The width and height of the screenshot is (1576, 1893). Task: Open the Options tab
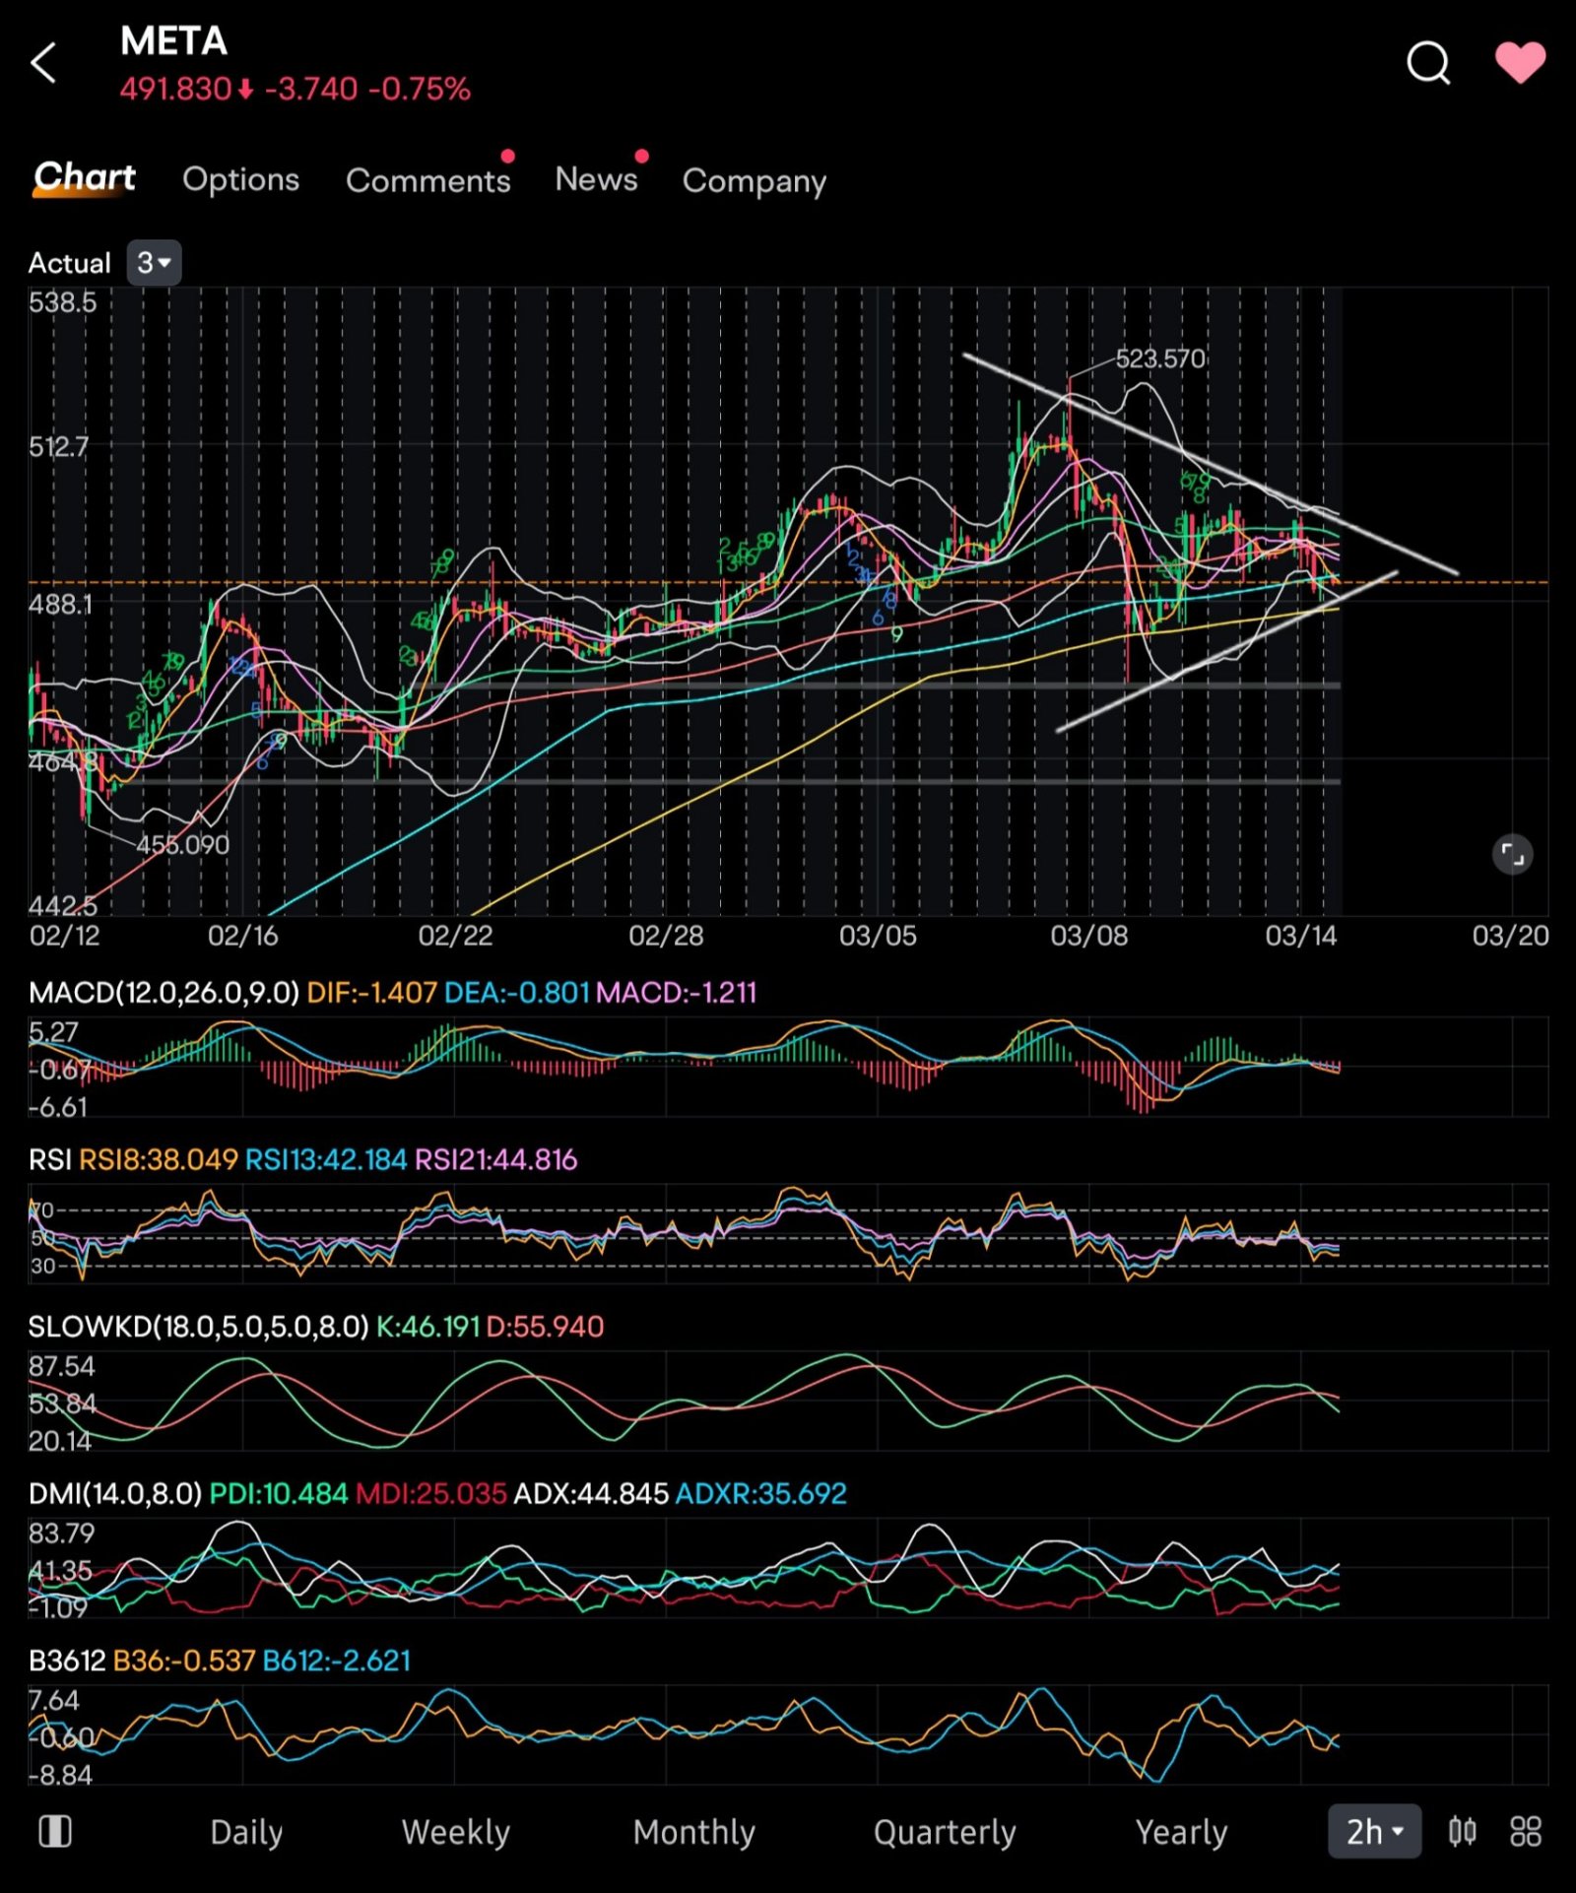241,179
